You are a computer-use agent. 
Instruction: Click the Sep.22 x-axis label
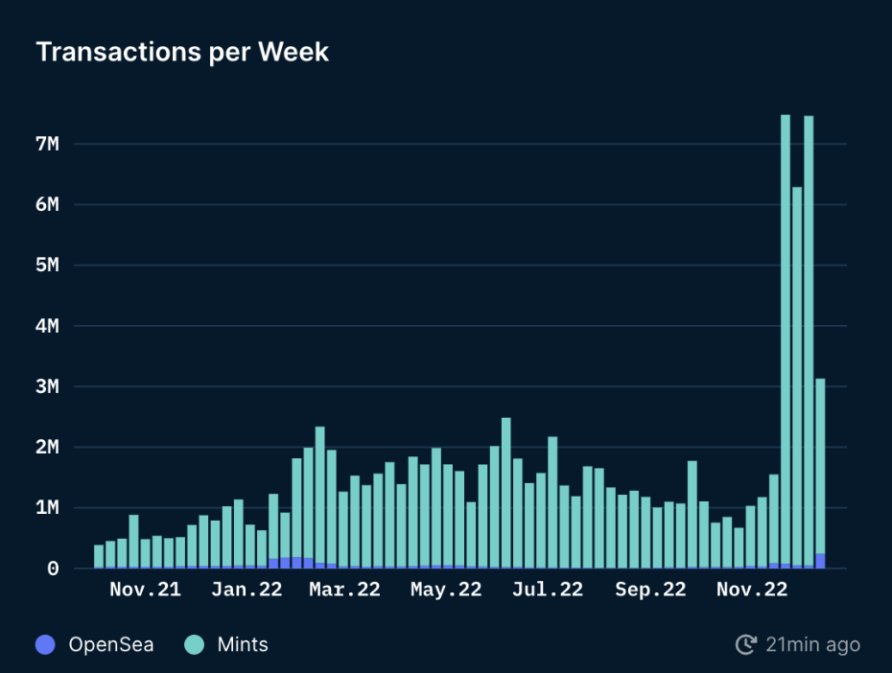coord(650,591)
